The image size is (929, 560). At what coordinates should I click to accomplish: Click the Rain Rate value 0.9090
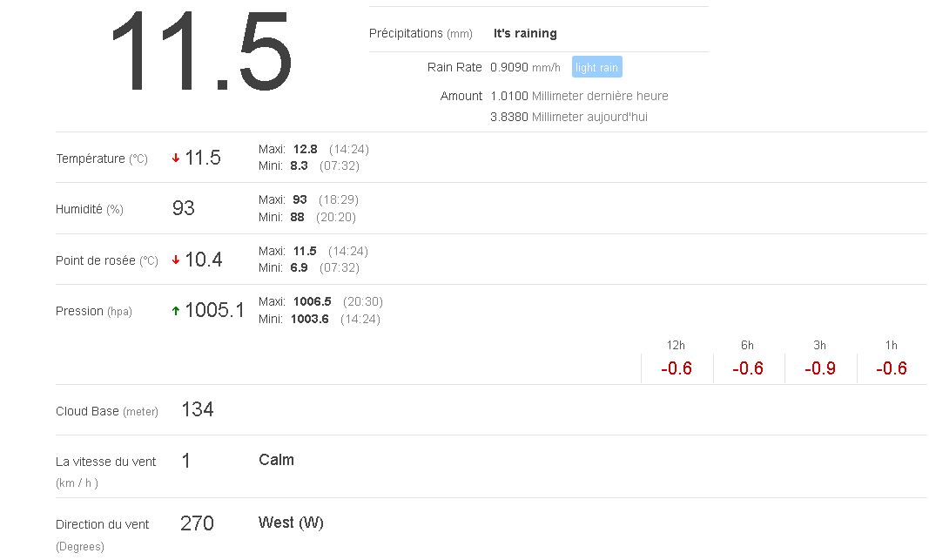[x=509, y=67]
